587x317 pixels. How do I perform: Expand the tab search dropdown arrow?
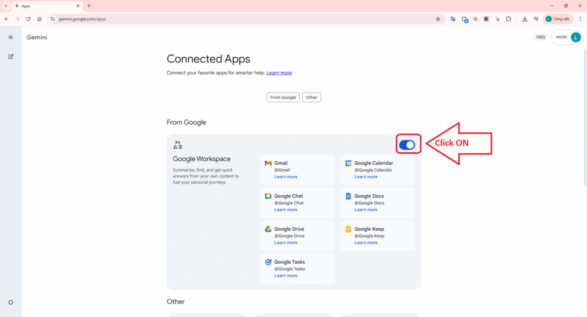(x=6, y=6)
